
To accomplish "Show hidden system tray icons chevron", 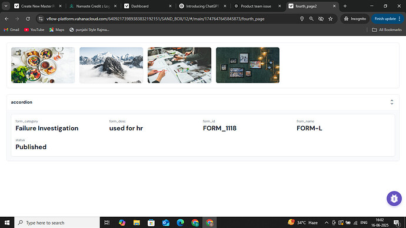I will click(x=327, y=223).
